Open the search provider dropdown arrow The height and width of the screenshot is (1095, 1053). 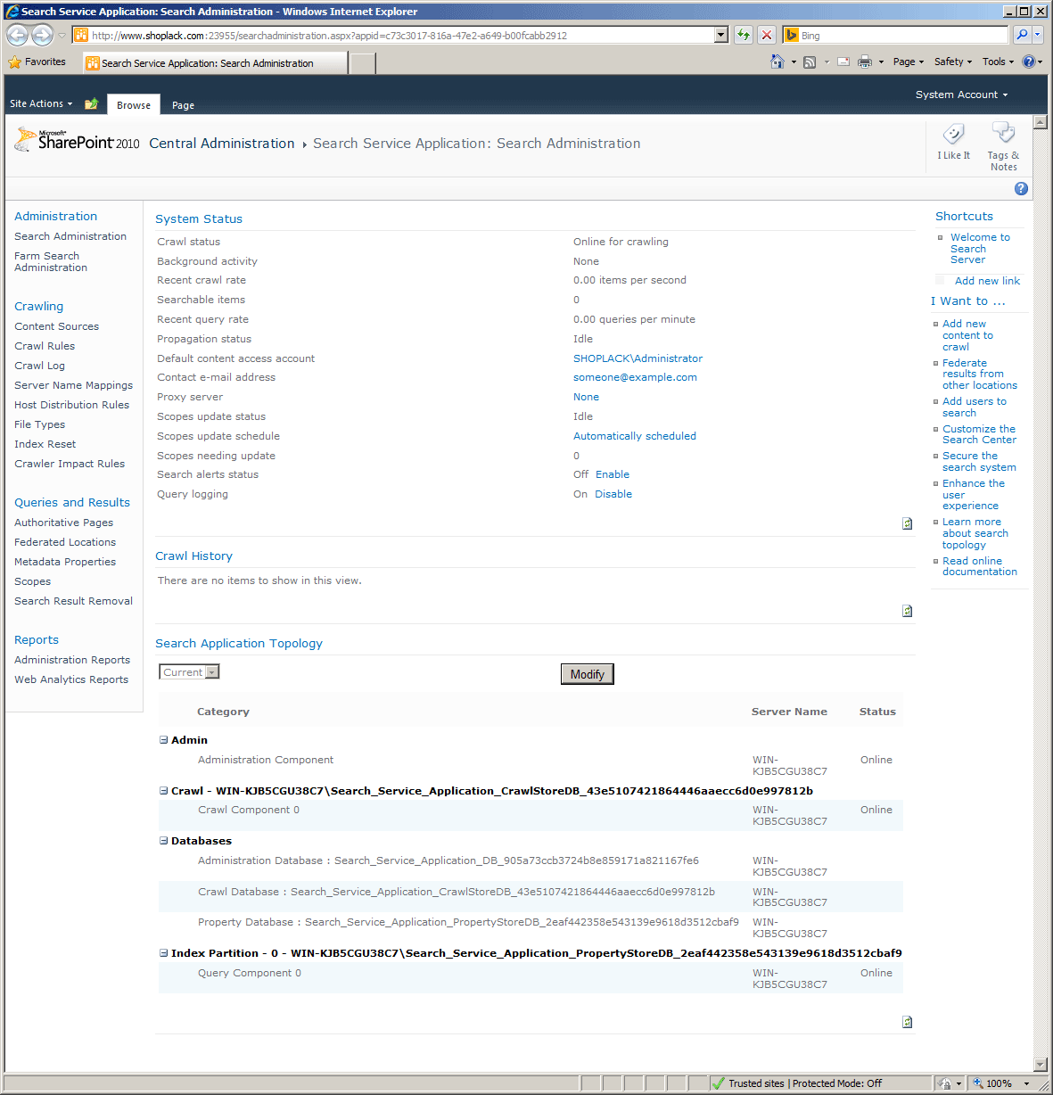click(x=1038, y=35)
